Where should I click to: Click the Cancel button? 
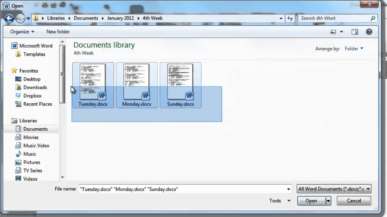(x=354, y=201)
